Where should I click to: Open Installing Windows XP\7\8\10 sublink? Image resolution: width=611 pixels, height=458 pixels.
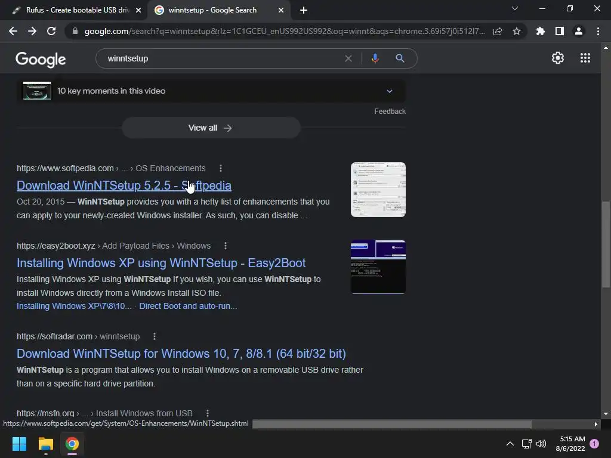click(74, 306)
